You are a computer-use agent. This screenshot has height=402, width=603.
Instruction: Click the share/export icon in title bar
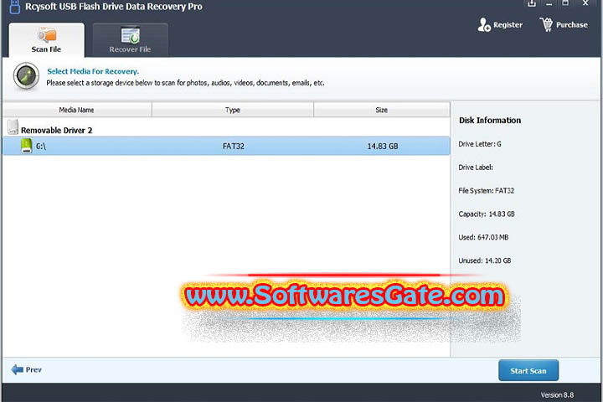tap(532, 3)
